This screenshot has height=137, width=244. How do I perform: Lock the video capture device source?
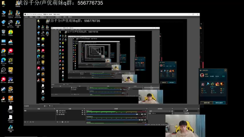85,111
